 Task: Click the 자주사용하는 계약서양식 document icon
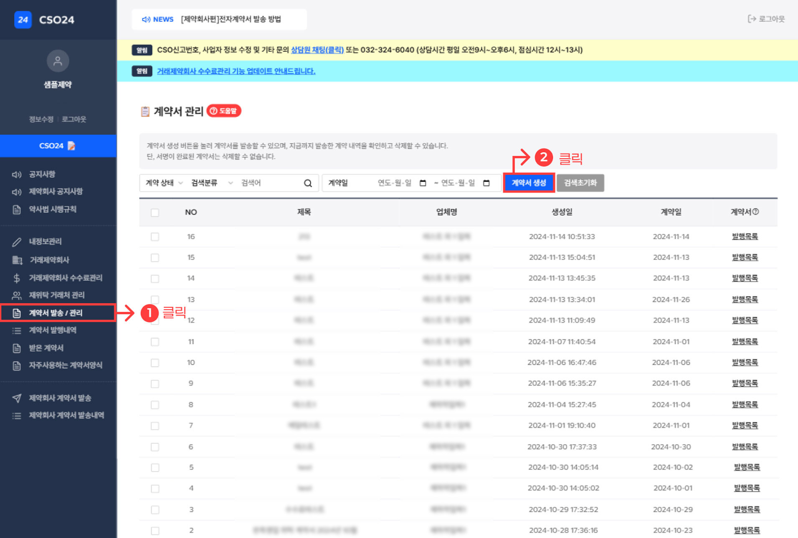tap(17, 365)
